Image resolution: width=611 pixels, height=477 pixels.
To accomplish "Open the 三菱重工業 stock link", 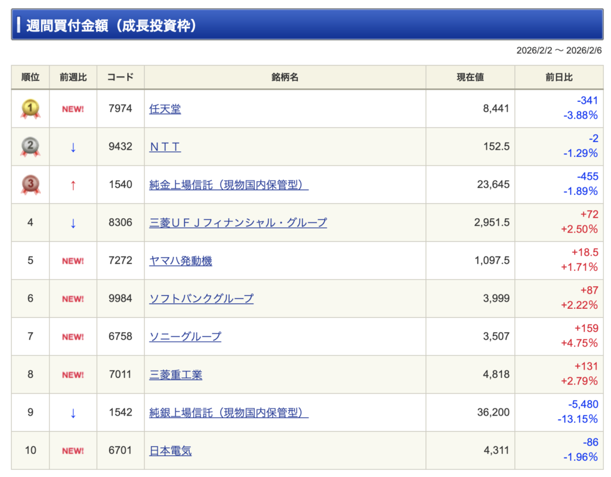I will [175, 375].
